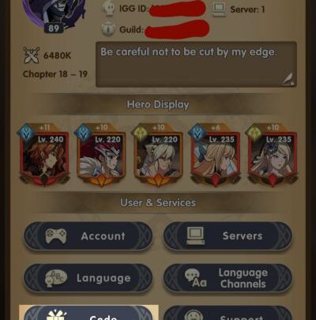Open the Account settings
This screenshot has height=320, width=316.
[x=88, y=236]
